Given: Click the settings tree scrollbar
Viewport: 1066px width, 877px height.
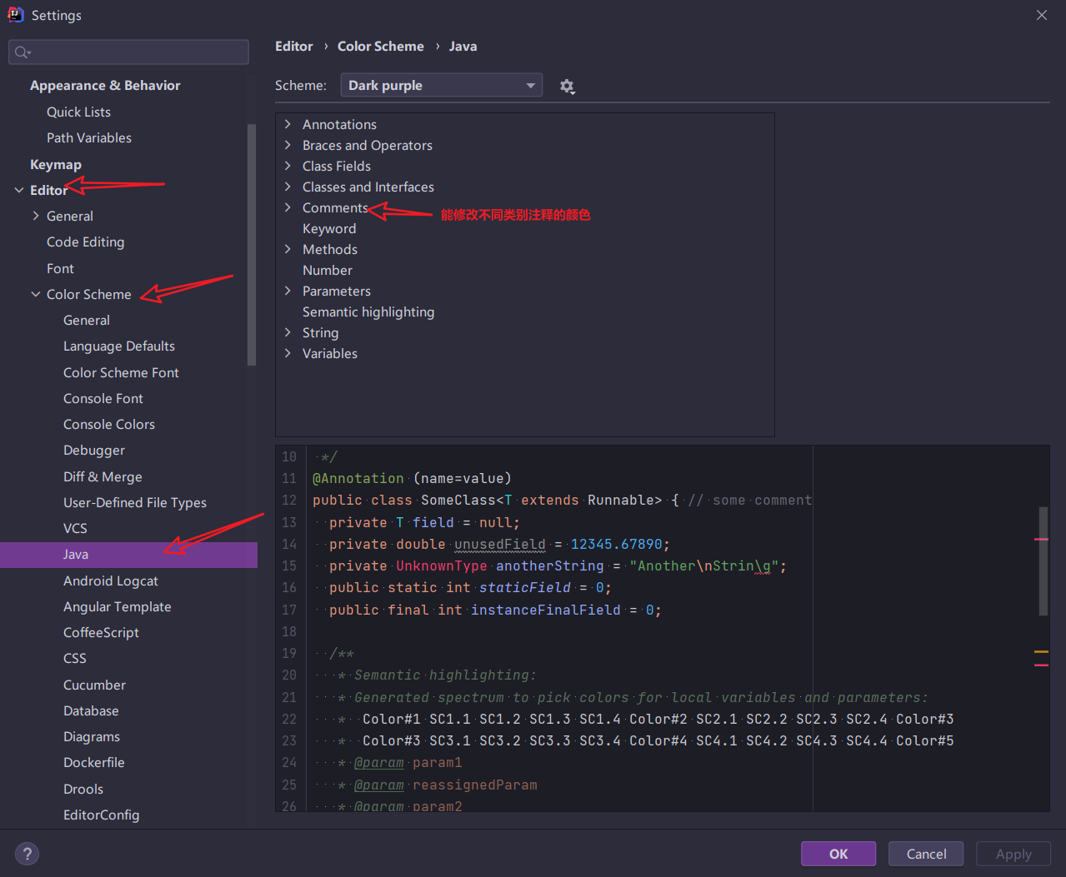Looking at the screenshot, I should point(252,244).
